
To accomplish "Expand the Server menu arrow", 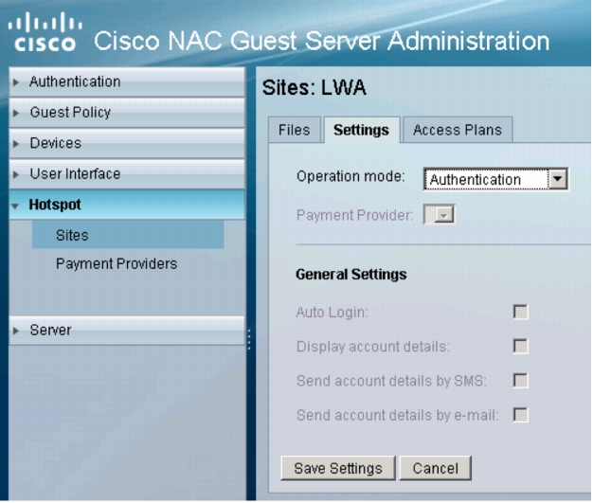I will (15, 331).
